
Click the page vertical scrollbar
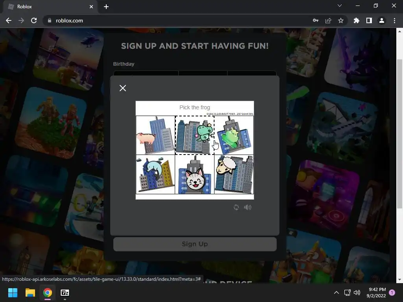[x=399, y=134]
